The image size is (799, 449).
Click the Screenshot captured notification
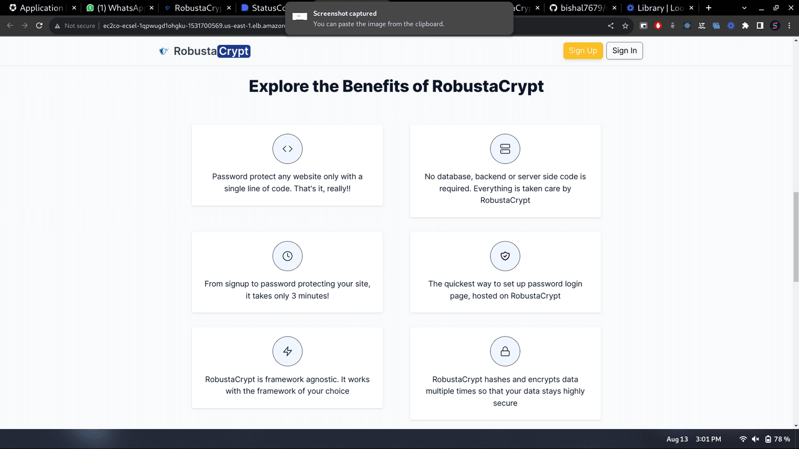[399, 18]
